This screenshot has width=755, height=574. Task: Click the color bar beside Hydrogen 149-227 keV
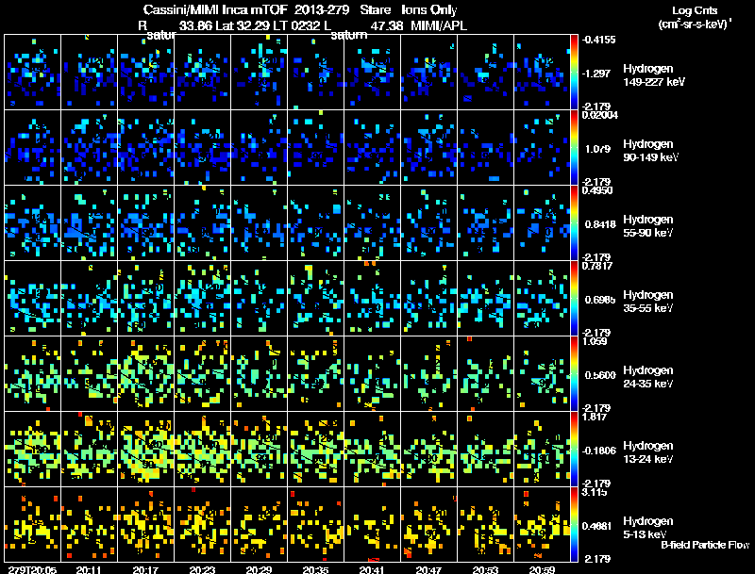pyautogui.click(x=574, y=73)
